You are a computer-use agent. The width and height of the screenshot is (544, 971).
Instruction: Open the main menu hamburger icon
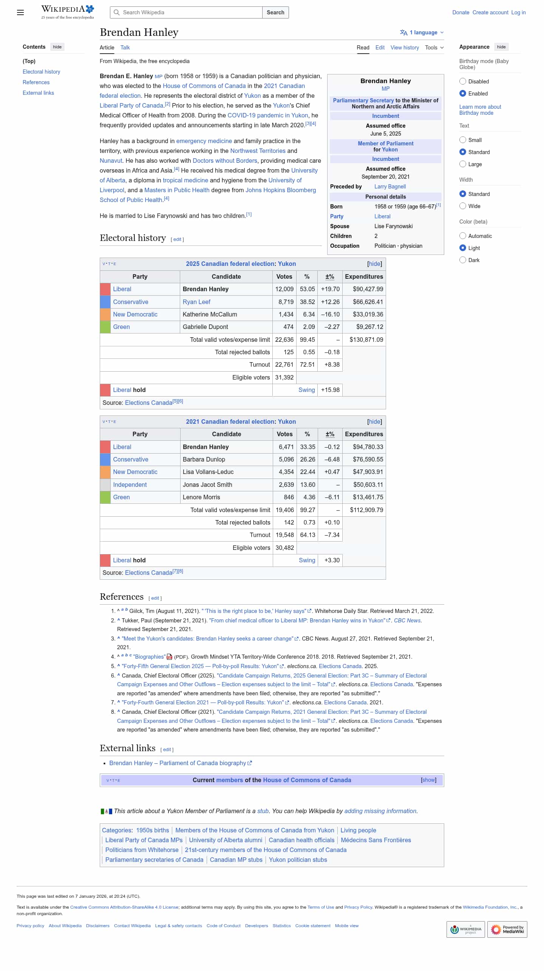point(20,12)
